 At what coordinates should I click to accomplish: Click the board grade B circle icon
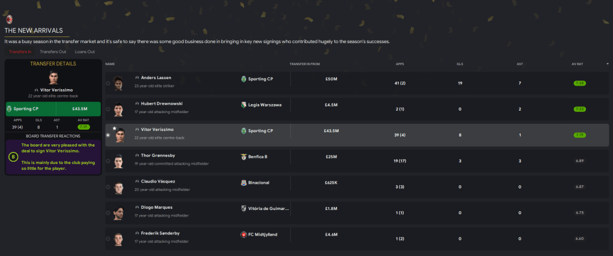pyautogui.click(x=13, y=157)
